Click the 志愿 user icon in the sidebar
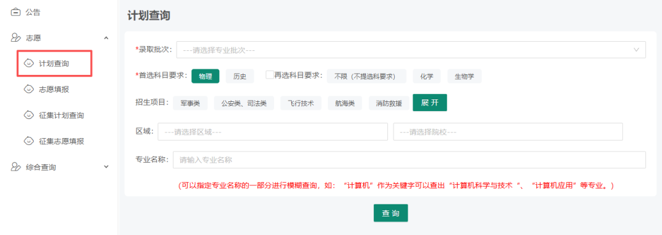 pyautogui.click(x=15, y=38)
